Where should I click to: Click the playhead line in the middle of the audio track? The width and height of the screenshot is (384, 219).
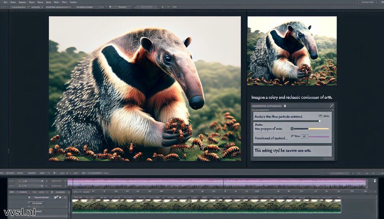[x=223, y=184]
